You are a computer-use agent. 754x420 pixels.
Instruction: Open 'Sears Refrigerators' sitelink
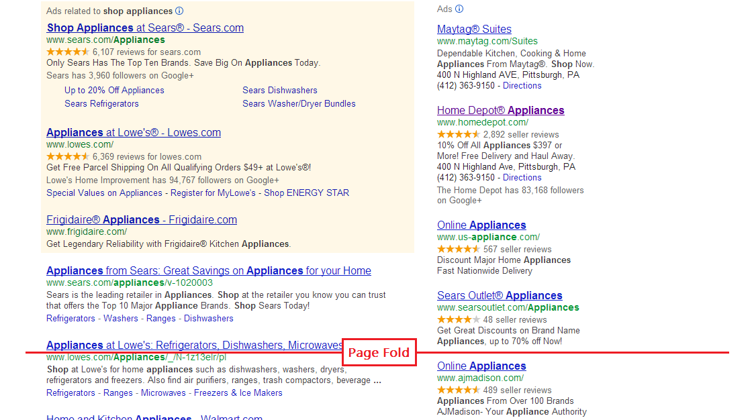tap(101, 104)
